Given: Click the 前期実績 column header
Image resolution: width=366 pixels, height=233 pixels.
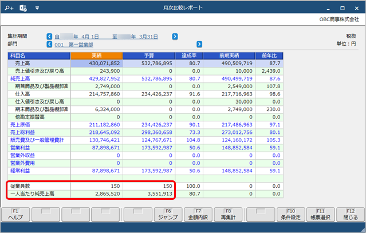Looking at the screenshot, I should point(229,56).
